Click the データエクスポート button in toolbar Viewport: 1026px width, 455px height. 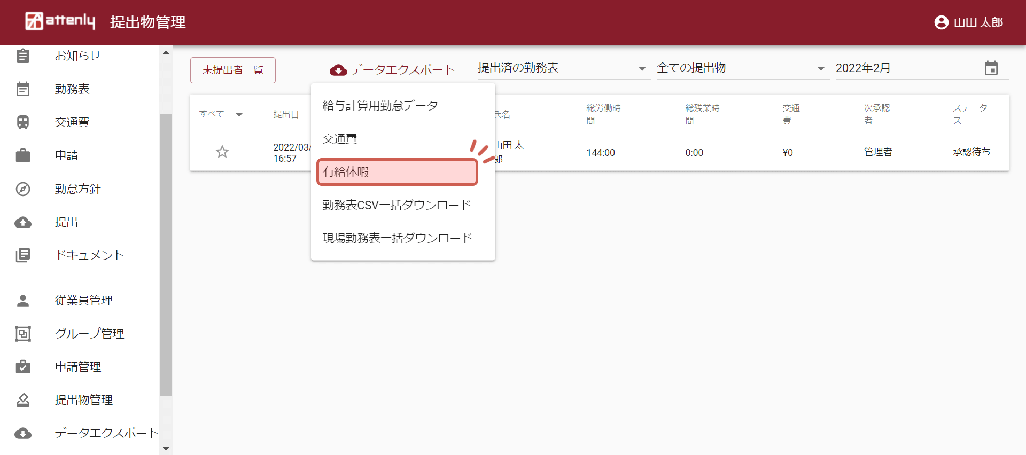(x=392, y=70)
